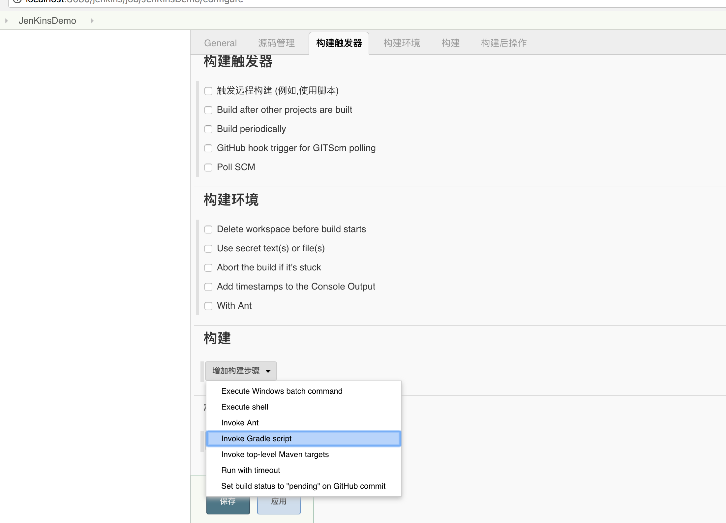Open the 源码管理 tab

276,43
